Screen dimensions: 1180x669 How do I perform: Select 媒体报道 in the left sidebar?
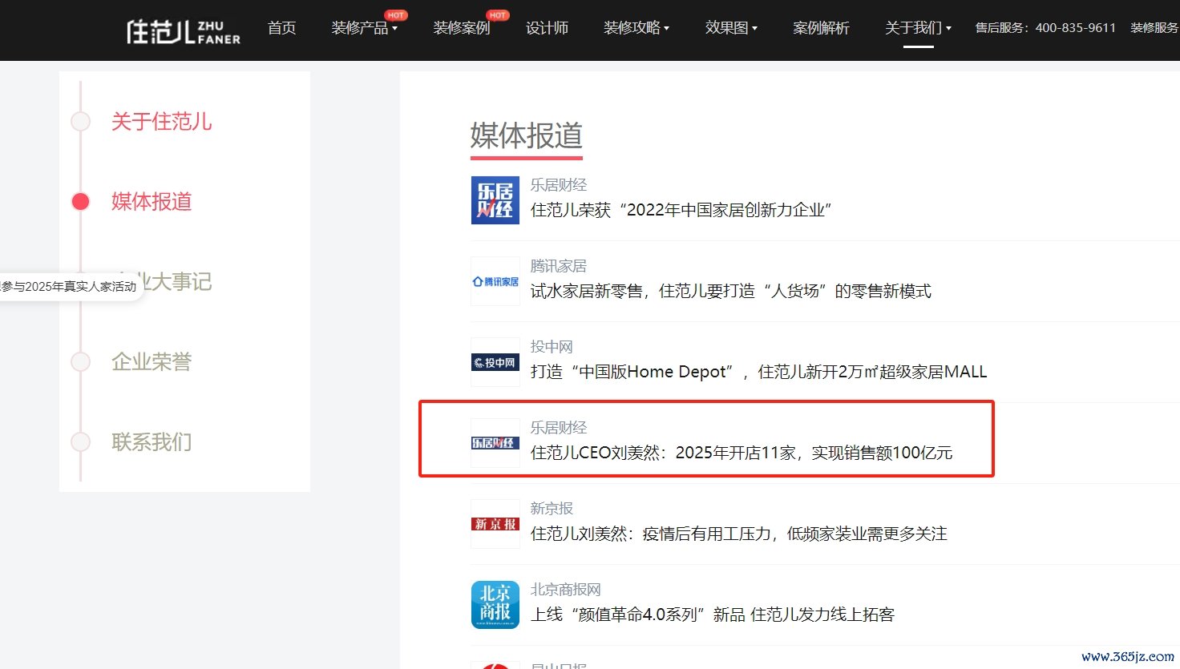click(152, 202)
